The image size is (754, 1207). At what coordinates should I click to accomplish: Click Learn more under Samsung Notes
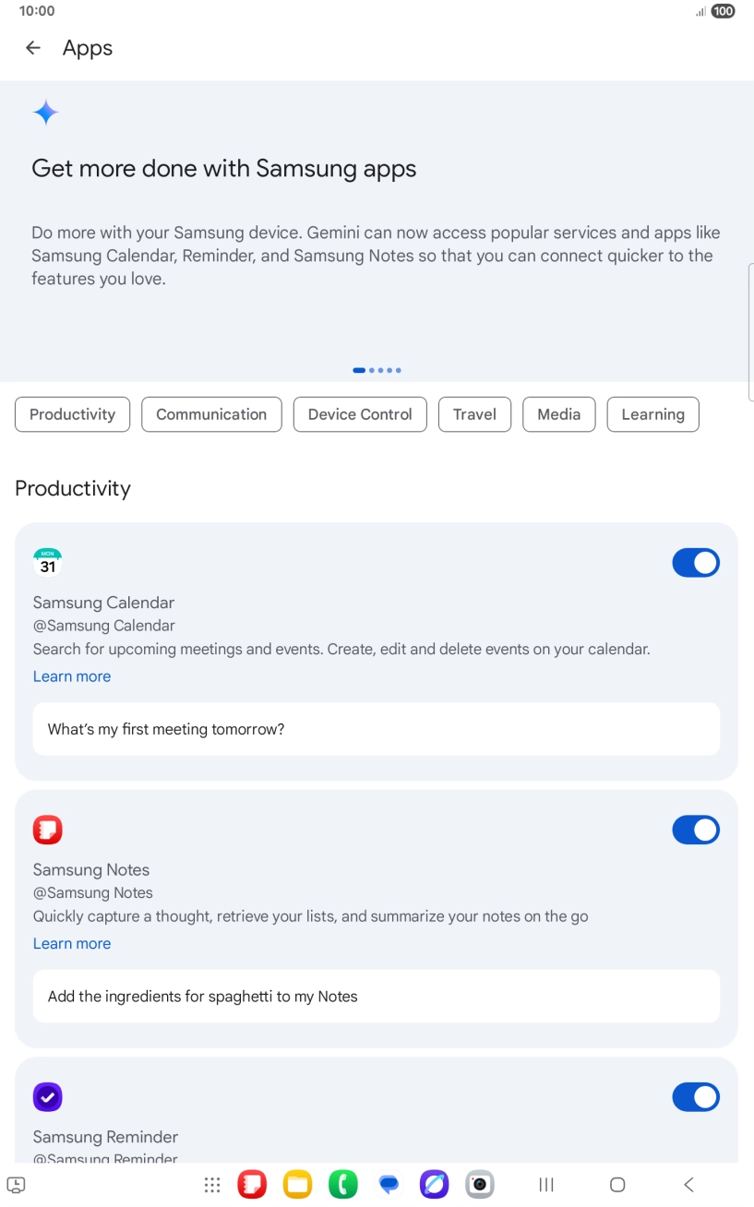point(72,943)
